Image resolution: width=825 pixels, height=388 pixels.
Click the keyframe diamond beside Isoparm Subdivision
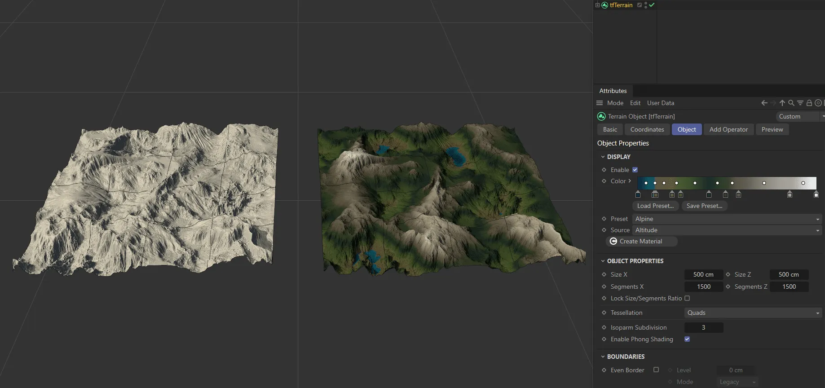(604, 327)
